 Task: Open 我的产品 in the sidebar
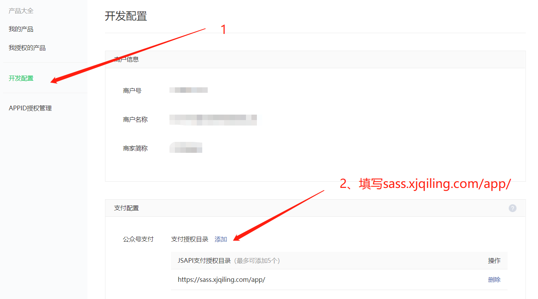point(21,29)
